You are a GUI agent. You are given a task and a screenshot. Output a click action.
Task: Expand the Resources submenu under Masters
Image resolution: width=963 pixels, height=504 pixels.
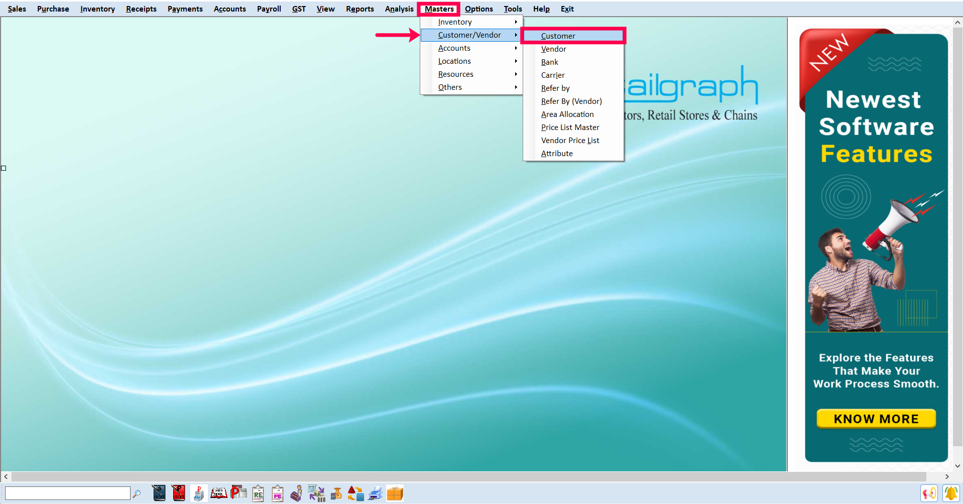[471, 74]
